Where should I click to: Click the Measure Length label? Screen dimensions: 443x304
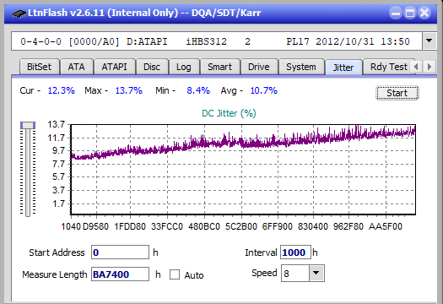(x=55, y=274)
